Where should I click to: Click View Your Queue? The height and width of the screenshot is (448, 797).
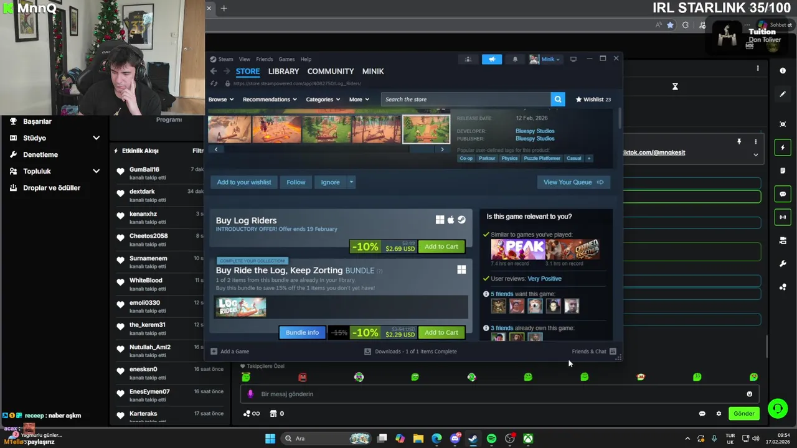point(573,182)
